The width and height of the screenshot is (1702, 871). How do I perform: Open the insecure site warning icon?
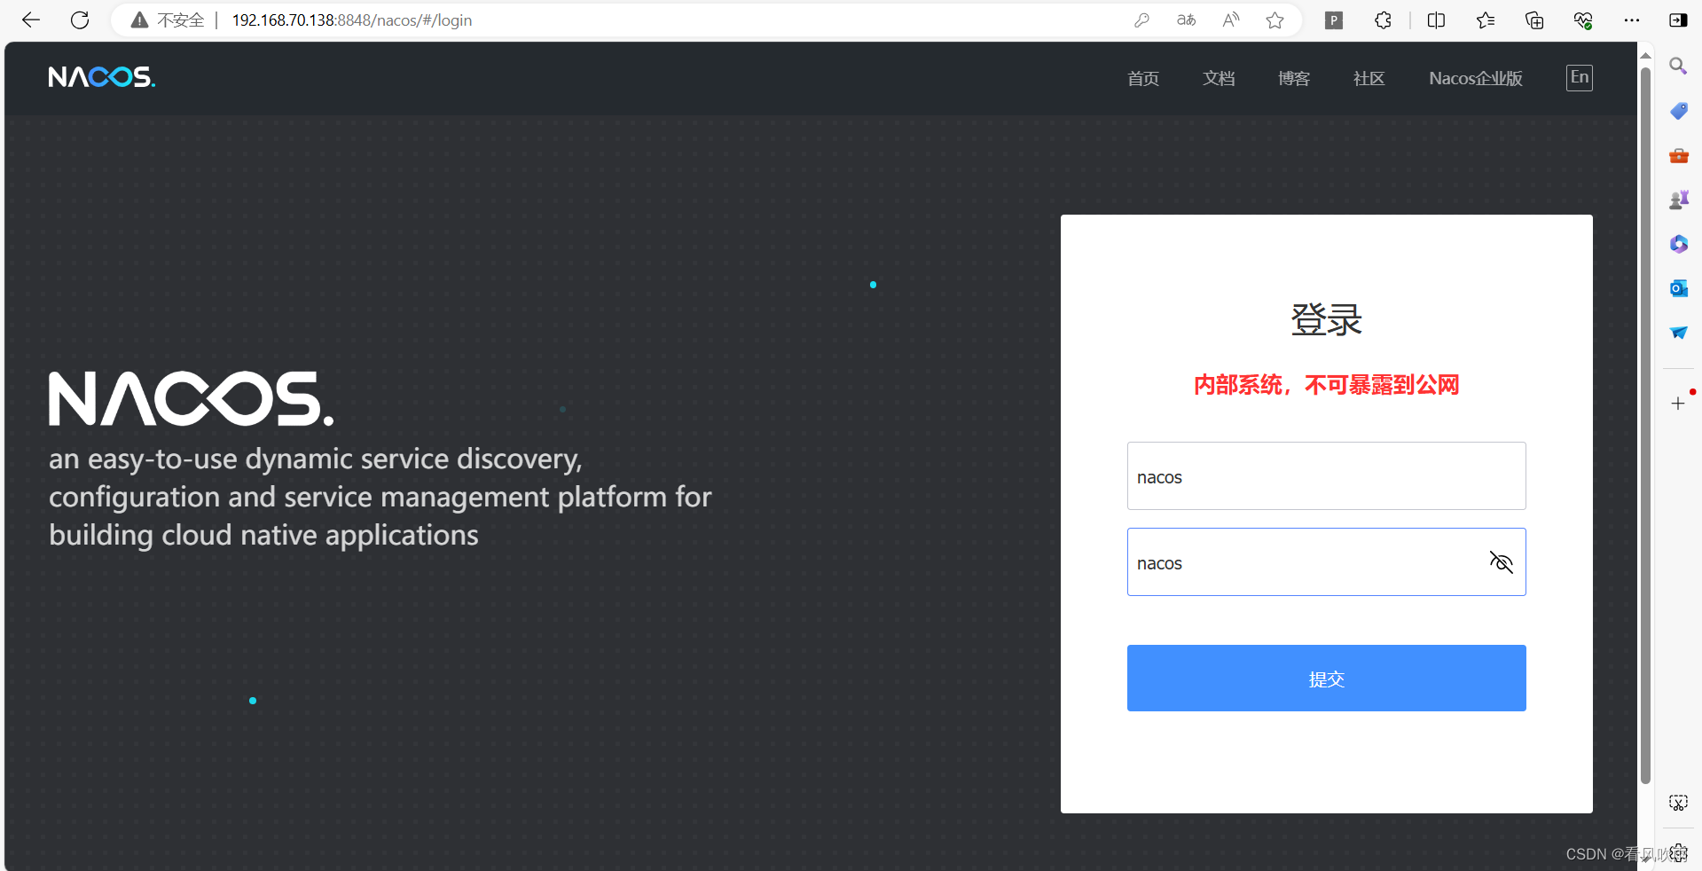coord(139,20)
